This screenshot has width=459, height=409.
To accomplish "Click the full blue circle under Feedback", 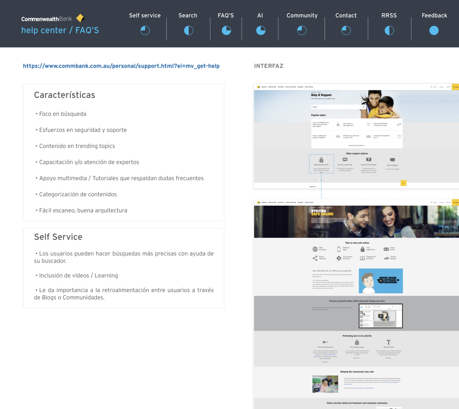I will point(434,30).
